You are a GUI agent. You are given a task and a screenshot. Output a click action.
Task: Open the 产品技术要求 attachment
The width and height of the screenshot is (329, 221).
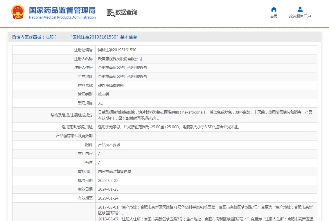(109, 145)
